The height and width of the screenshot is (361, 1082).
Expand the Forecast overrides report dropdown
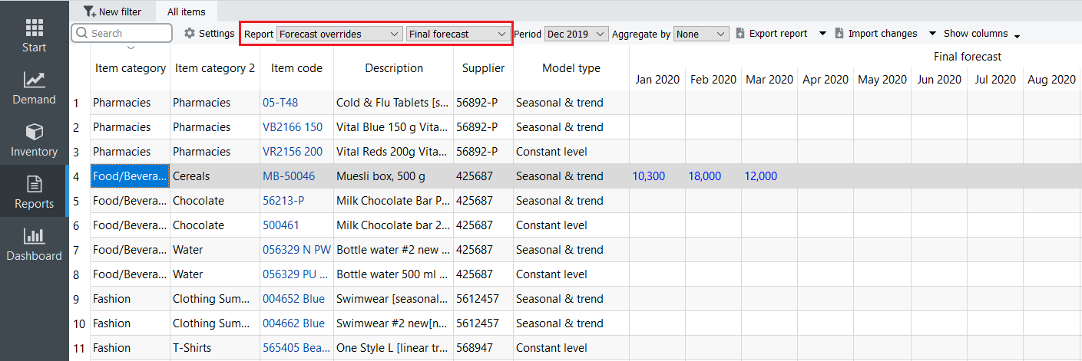tap(339, 34)
